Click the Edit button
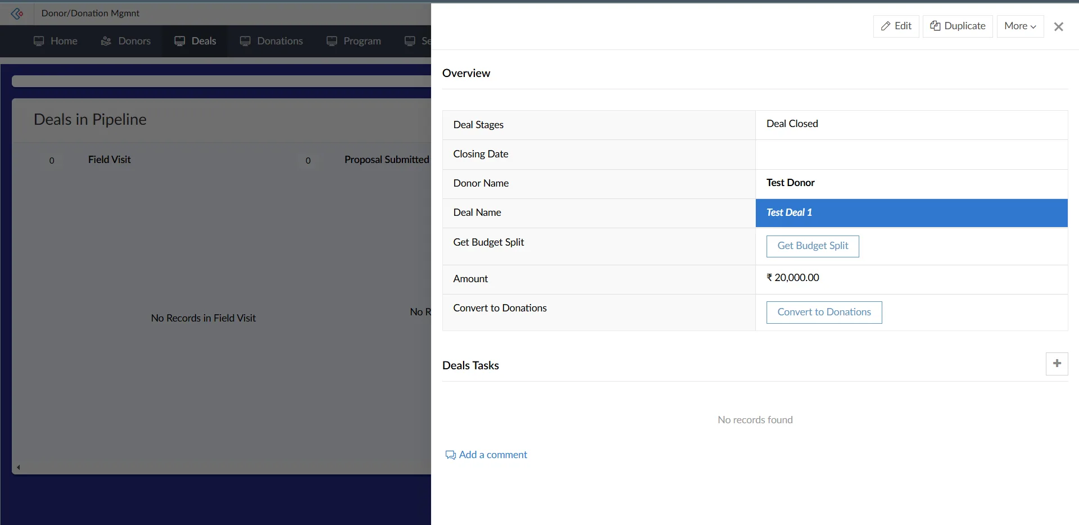The image size is (1079, 525). 896,26
